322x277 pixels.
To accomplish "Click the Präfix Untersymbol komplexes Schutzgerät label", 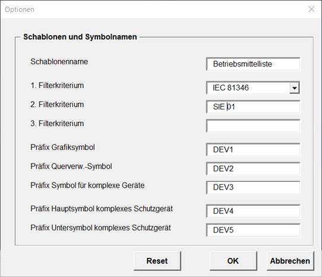I will [x=100, y=228].
